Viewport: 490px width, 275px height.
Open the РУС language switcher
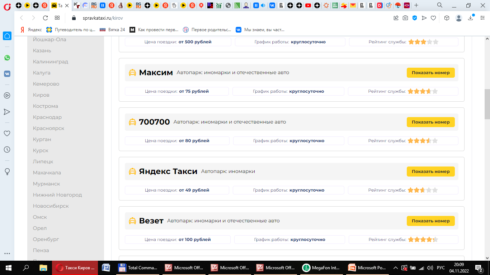tap(440, 268)
